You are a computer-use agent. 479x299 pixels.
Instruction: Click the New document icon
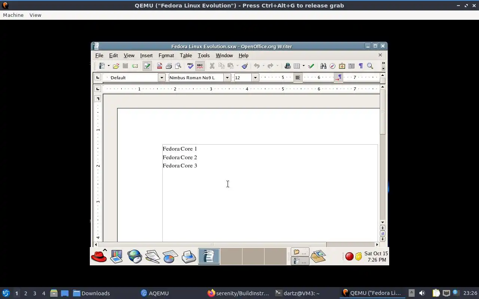102,66
